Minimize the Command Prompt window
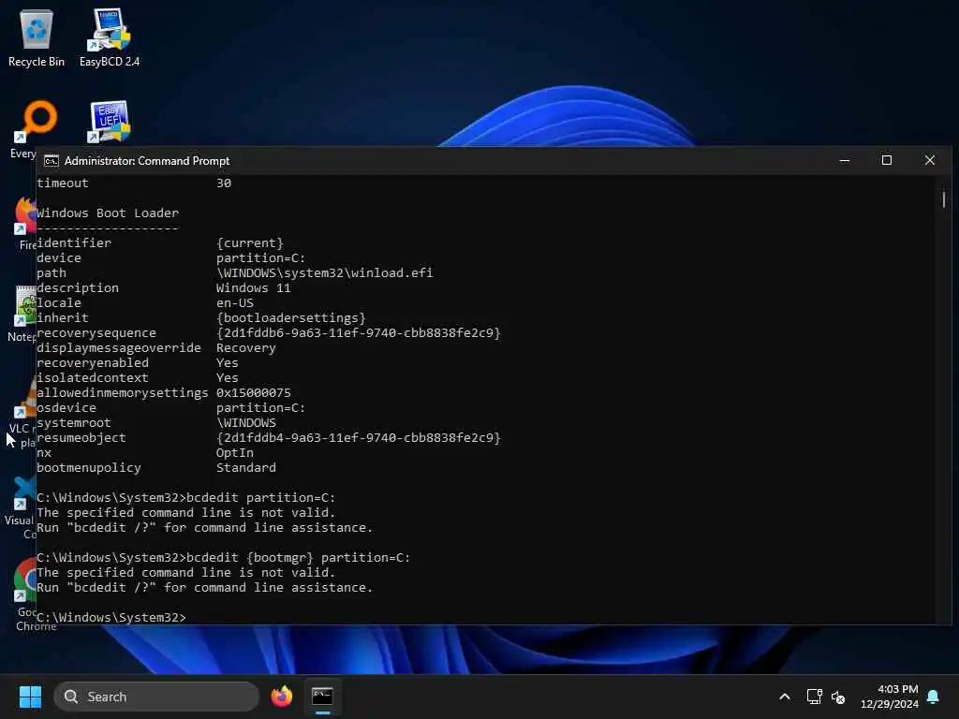Screen dimensions: 959x719 (x=845, y=160)
